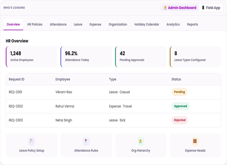Click the Status column header
Screen dimensions: 227x165
tap(176, 79)
